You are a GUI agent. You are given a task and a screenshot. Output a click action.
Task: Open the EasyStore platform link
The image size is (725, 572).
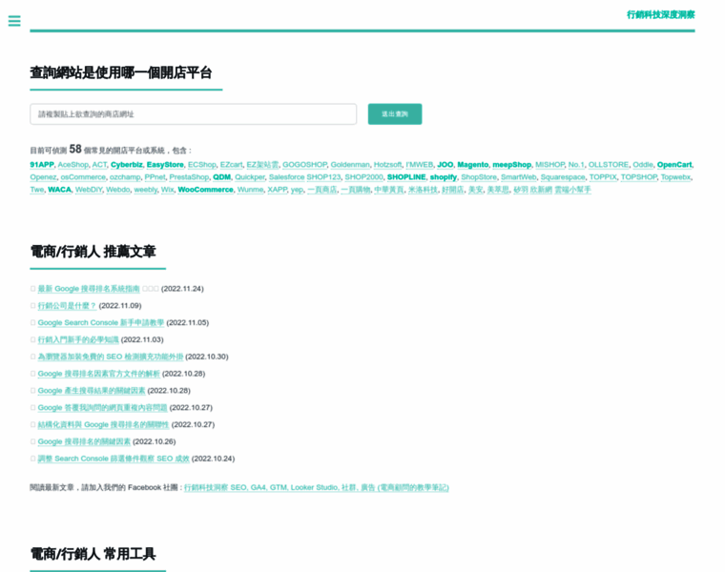165,165
